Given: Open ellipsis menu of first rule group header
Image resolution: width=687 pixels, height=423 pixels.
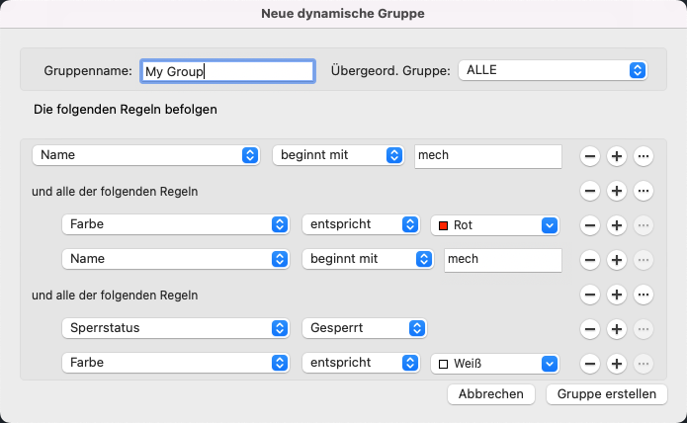Looking at the screenshot, I should click(644, 191).
